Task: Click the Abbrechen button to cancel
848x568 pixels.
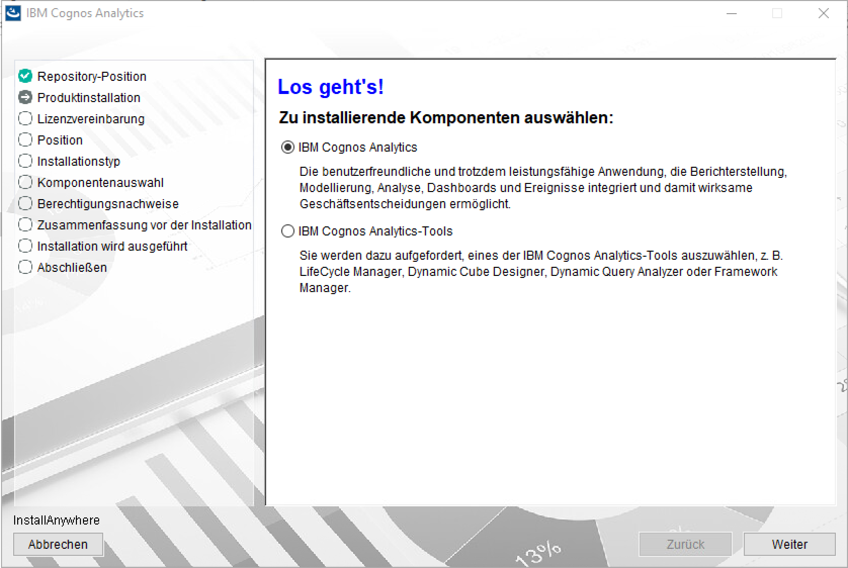Action: click(58, 544)
